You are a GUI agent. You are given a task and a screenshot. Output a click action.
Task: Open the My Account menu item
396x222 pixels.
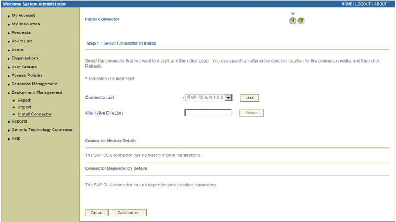pos(23,15)
